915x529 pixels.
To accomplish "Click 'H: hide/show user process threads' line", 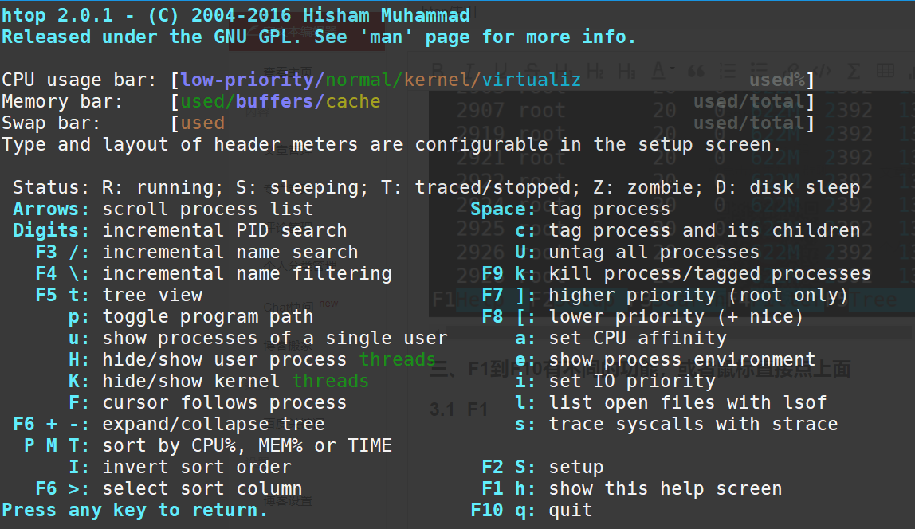I will click(x=252, y=360).
